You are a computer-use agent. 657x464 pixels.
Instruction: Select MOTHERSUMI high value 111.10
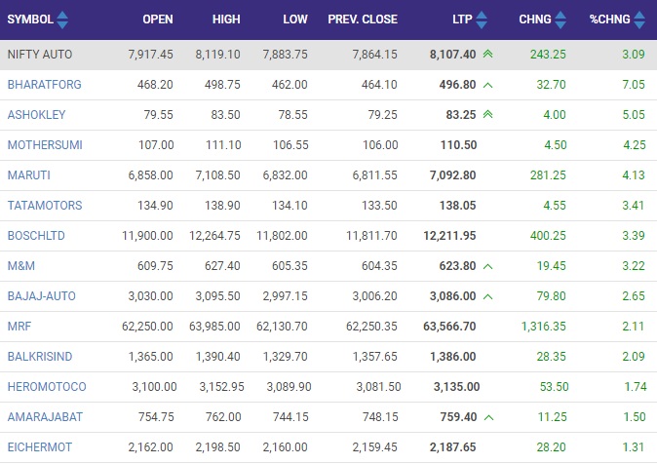coord(223,145)
